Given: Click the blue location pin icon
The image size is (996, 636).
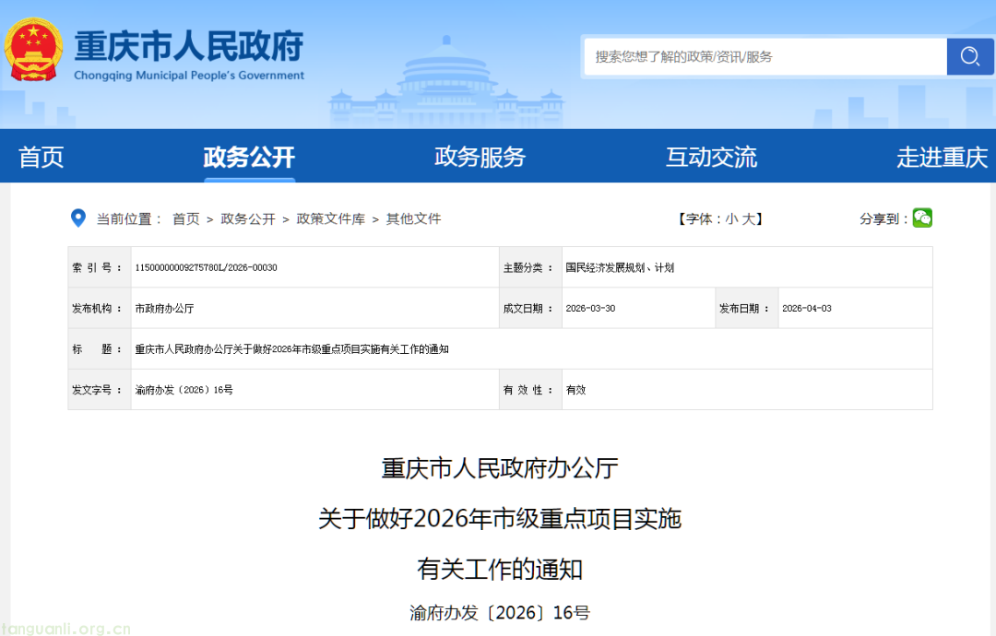Looking at the screenshot, I should pyautogui.click(x=78, y=218).
